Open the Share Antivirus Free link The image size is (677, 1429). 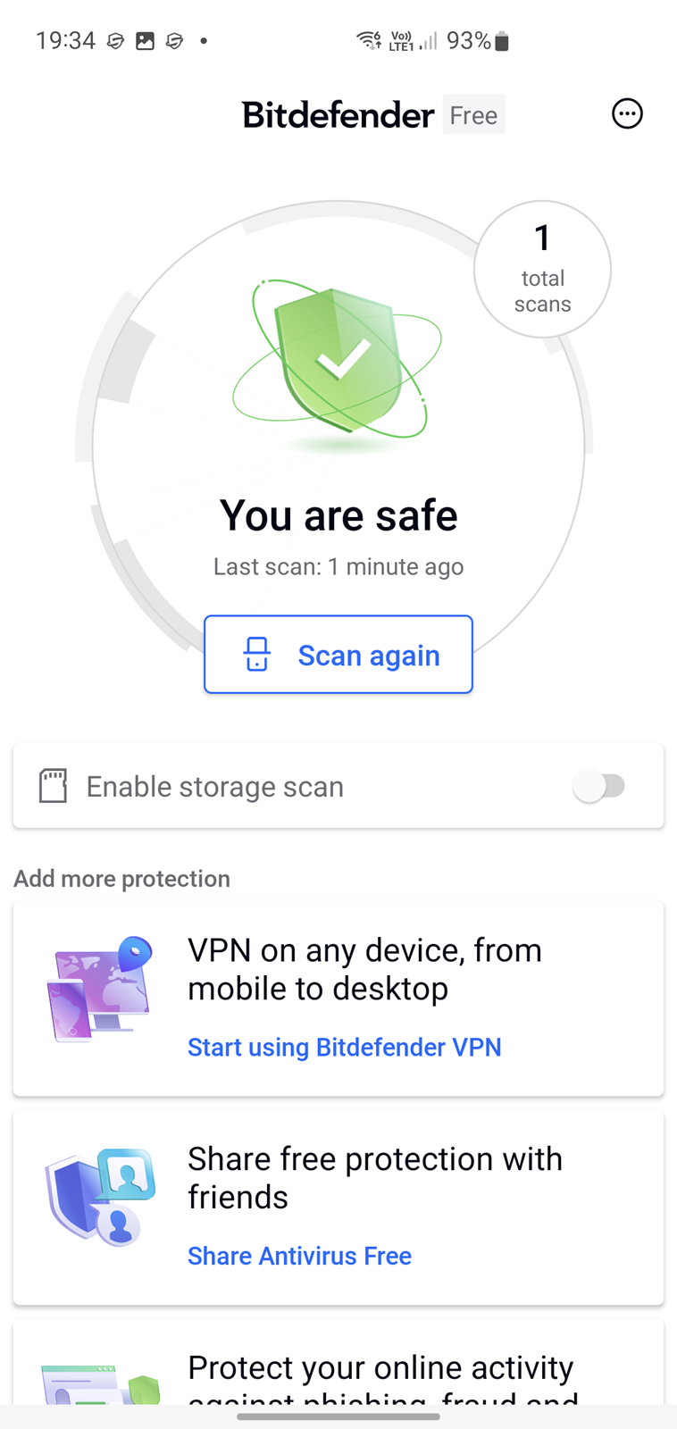click(x=299, y=1256)
